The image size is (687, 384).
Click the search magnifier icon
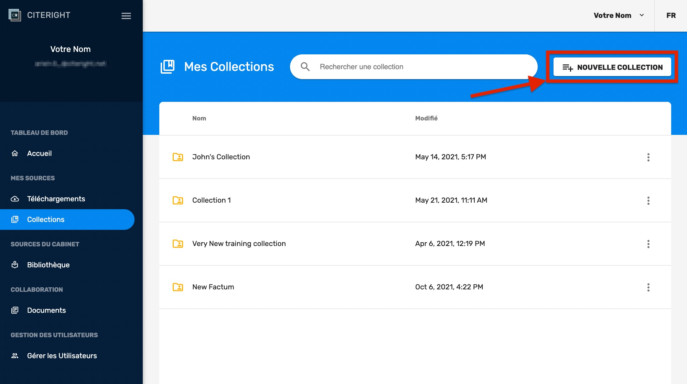point(305,67)
